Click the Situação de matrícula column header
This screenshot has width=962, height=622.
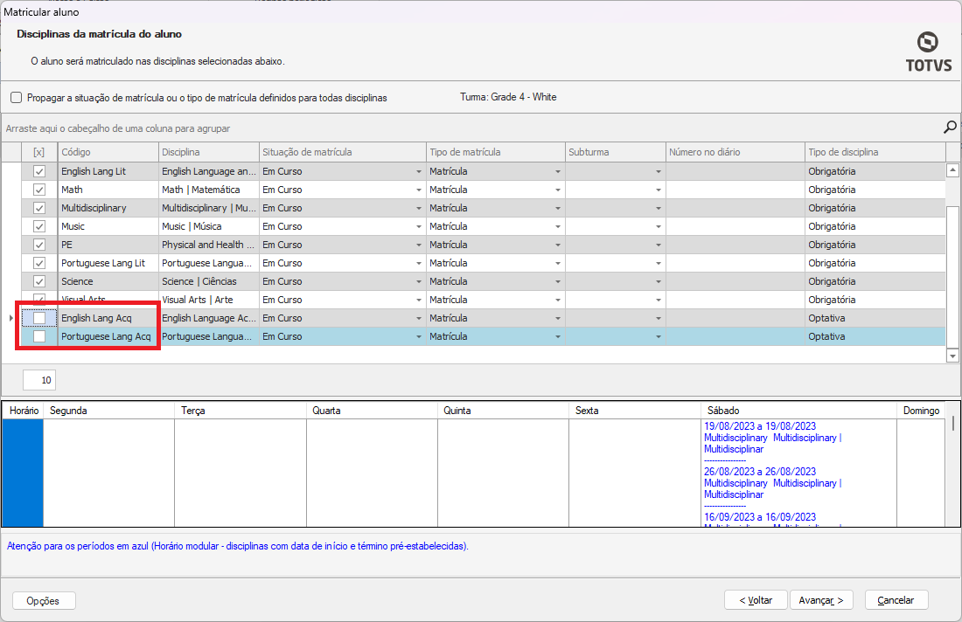click(342, 152)
